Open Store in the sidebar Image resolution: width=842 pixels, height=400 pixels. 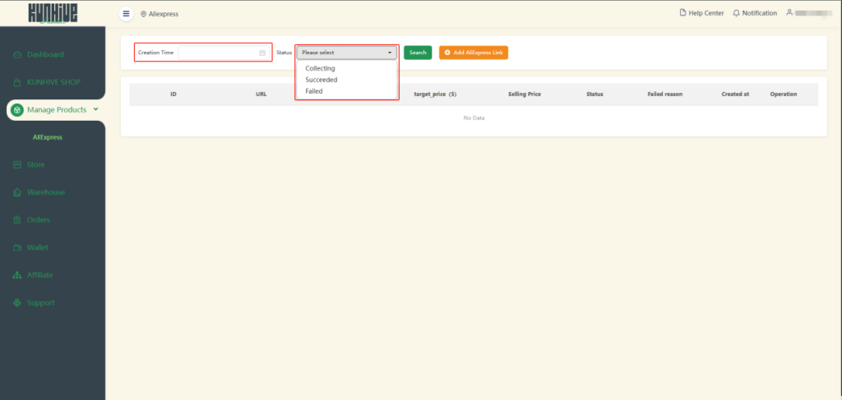coord(36,164)
